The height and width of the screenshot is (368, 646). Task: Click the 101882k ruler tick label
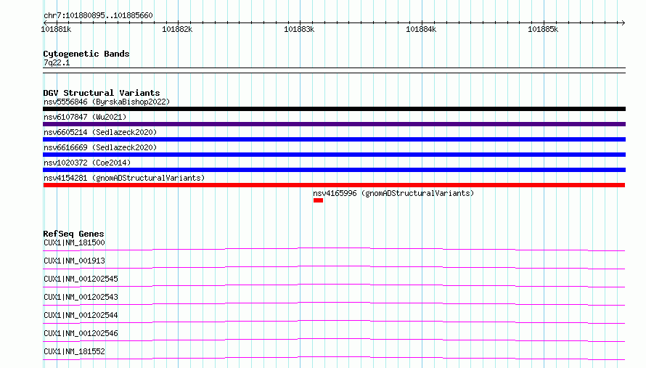177,29
